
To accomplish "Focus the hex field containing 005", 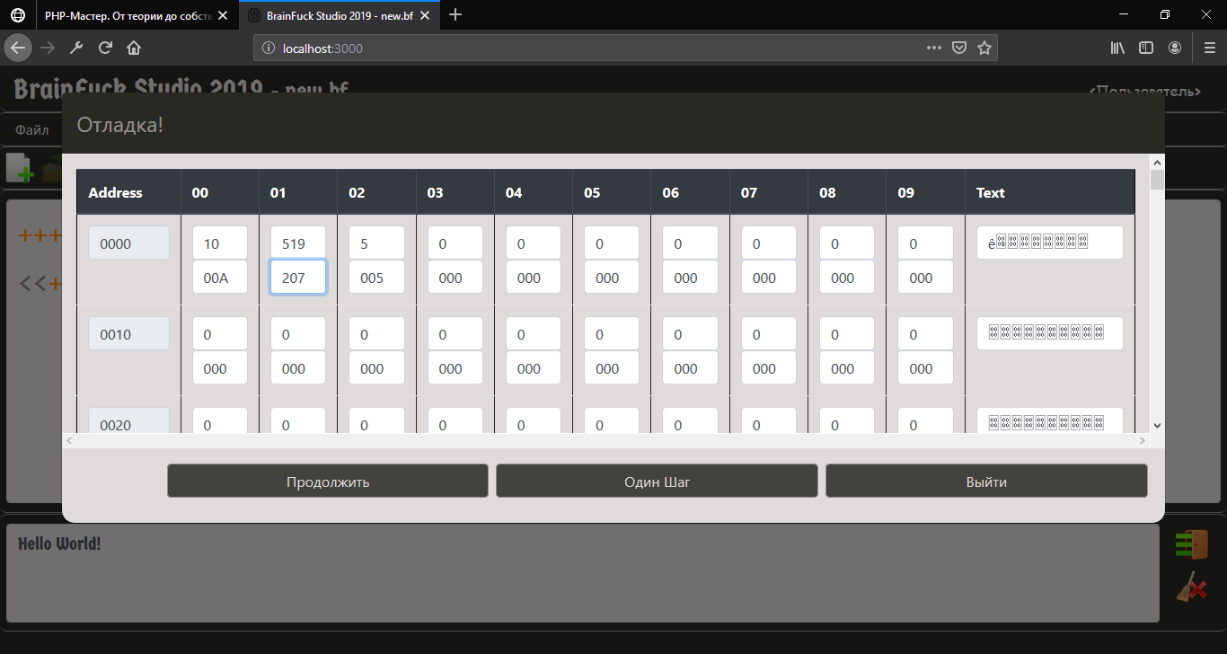I will (376, 278).
